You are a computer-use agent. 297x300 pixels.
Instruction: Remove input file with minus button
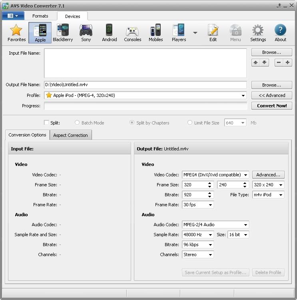279,63
